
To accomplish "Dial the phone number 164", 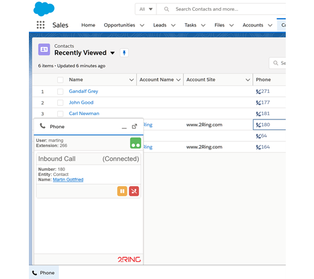I will coord(266,147).
